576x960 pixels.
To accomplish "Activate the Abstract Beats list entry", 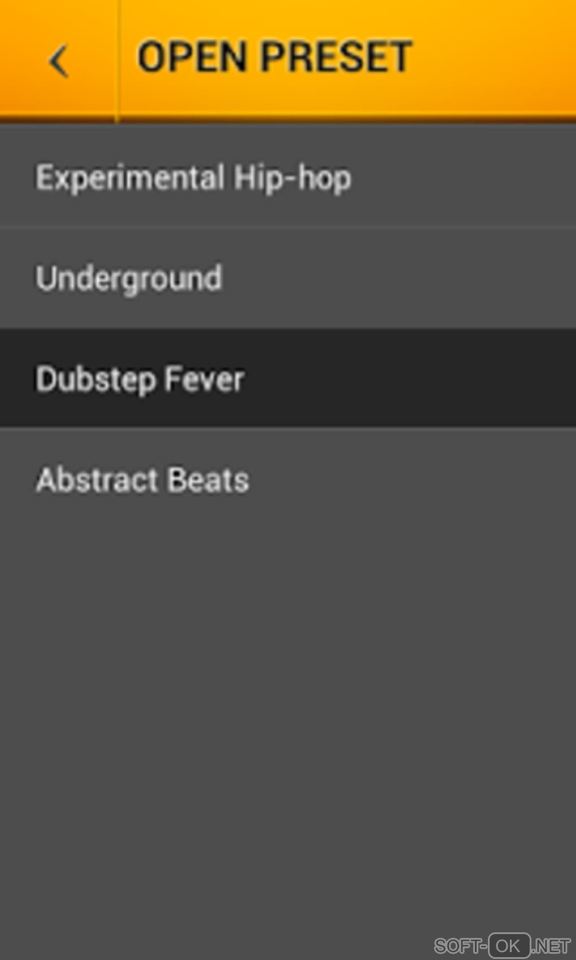I will [x=142, y=480].
